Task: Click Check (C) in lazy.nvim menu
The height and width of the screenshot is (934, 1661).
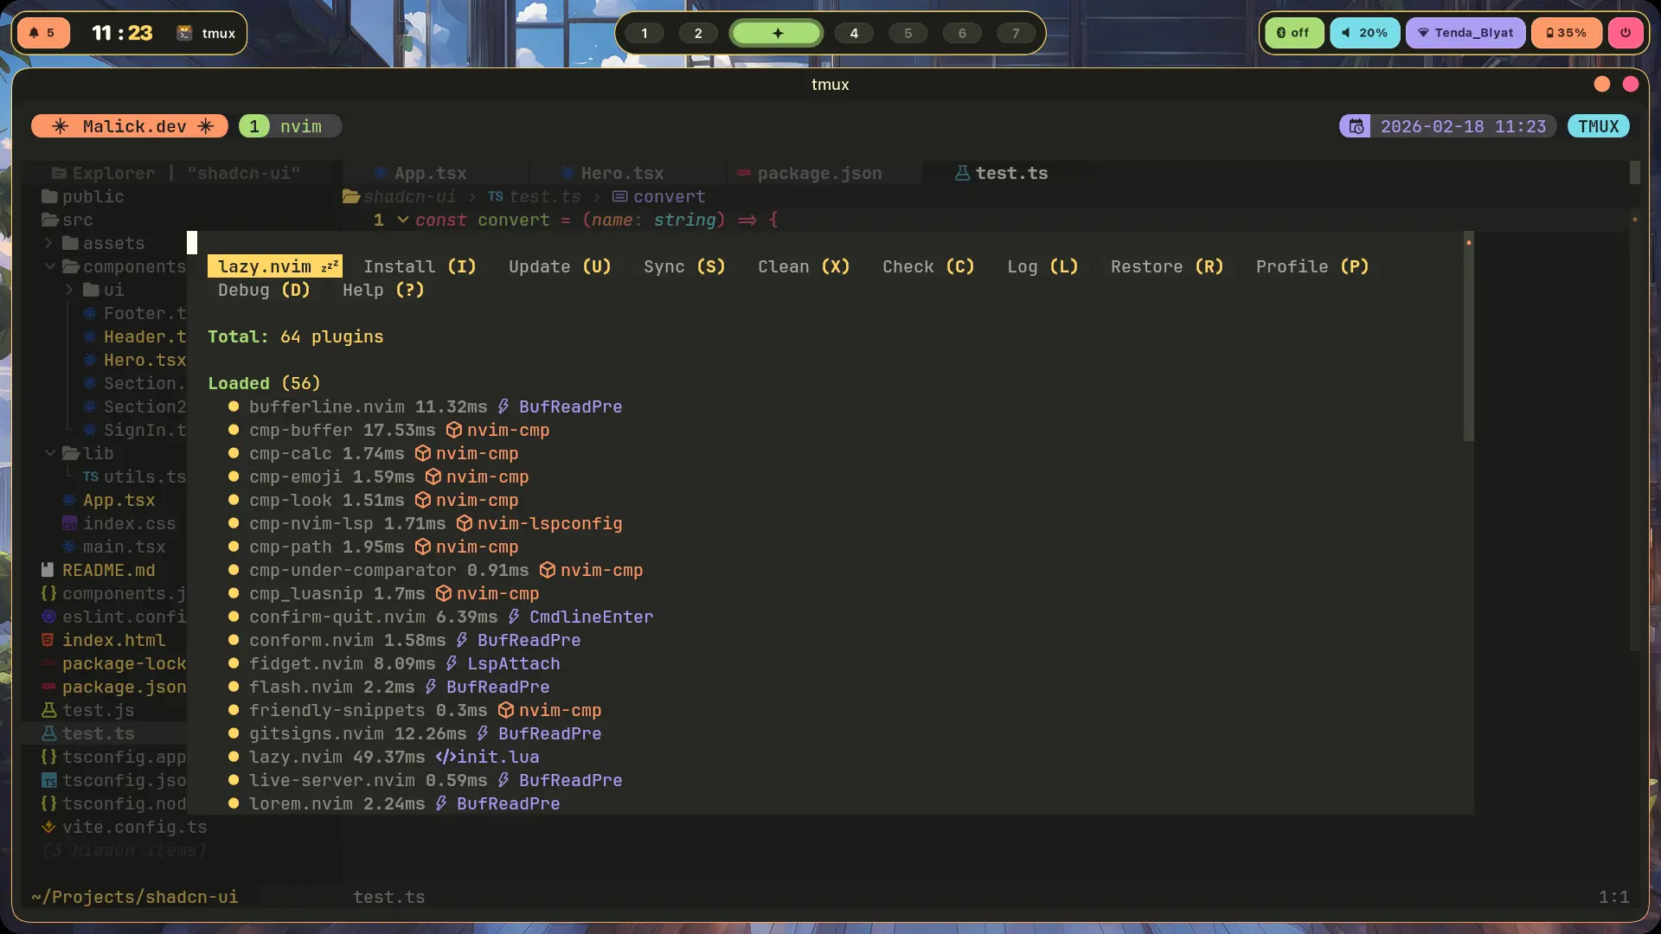Action: point(928,266)
